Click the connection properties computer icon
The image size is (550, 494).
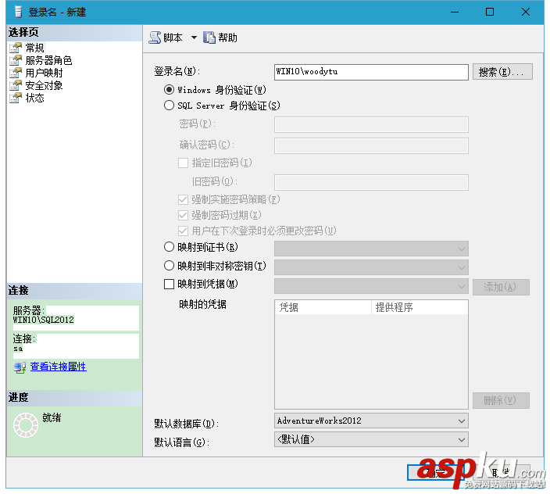(20, 367)
